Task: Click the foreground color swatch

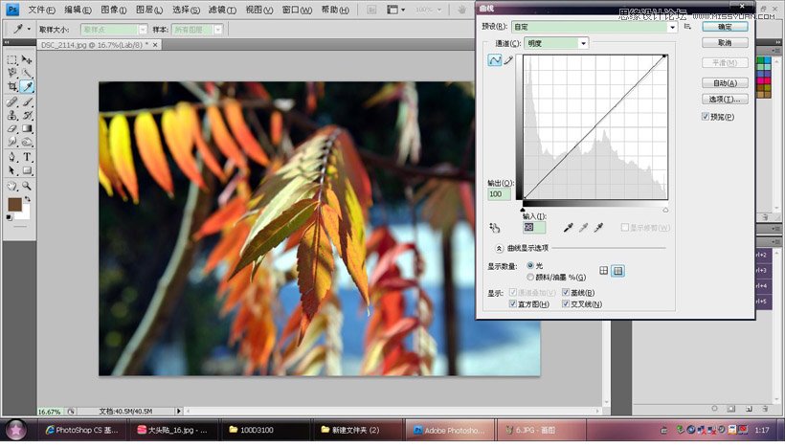Action: click(x=14, y=205)
